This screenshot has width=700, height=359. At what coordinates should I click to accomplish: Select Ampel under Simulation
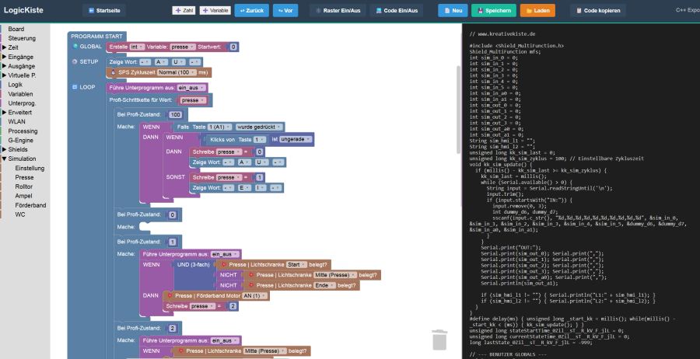(23, 196)
